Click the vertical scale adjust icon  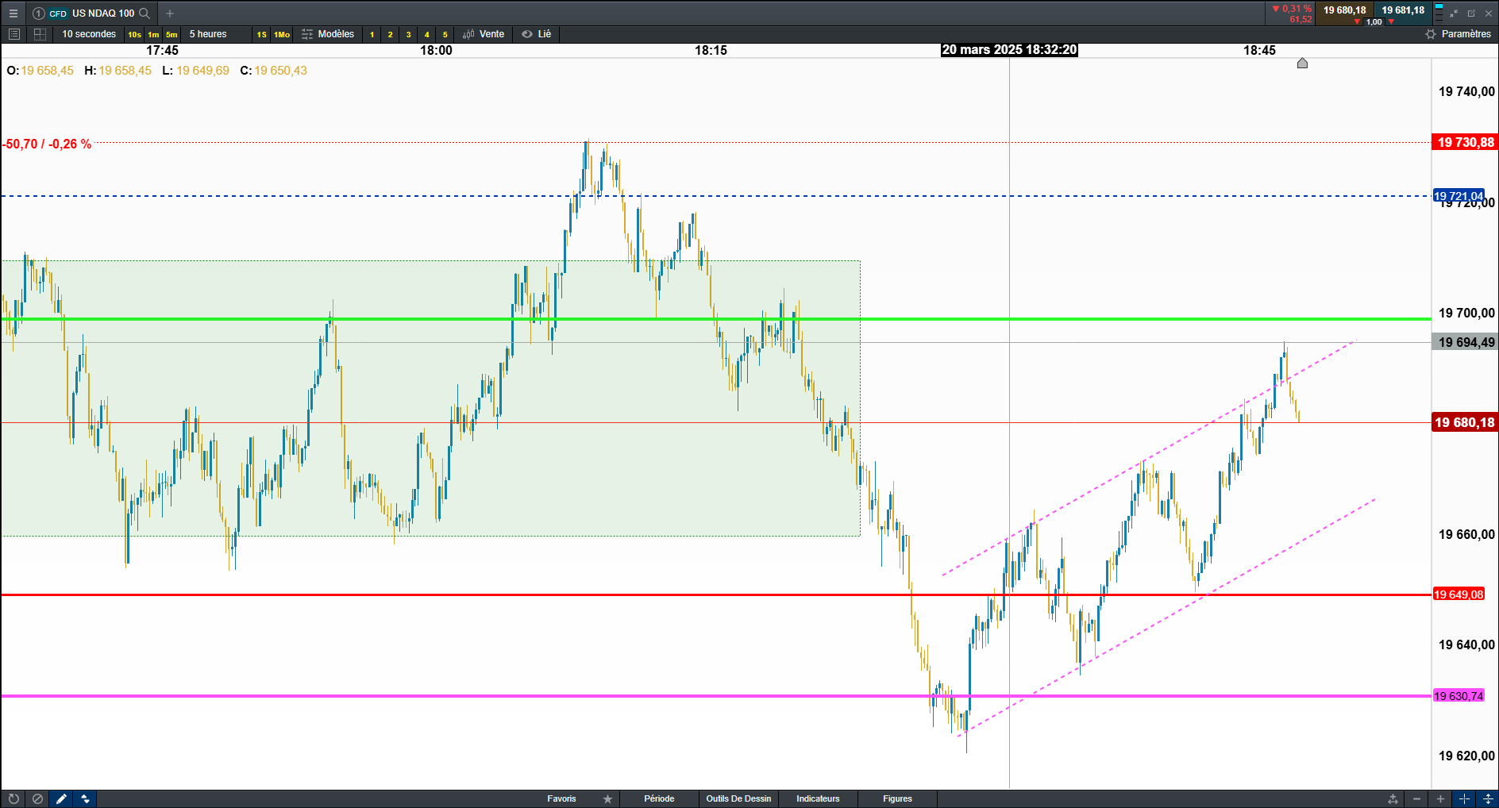(x=1488, y=798)
